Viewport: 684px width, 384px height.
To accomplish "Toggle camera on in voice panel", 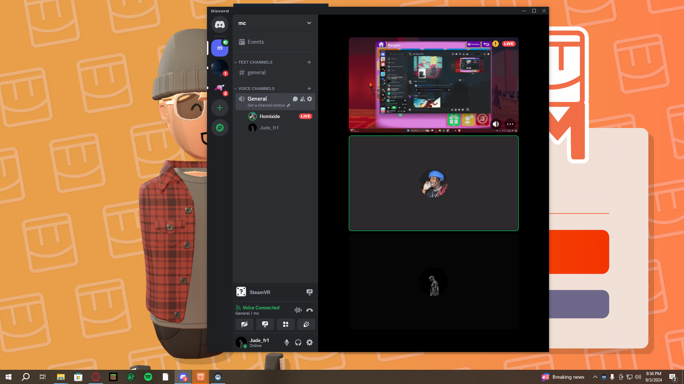I will pyautogui.click(x=244, y=324).
